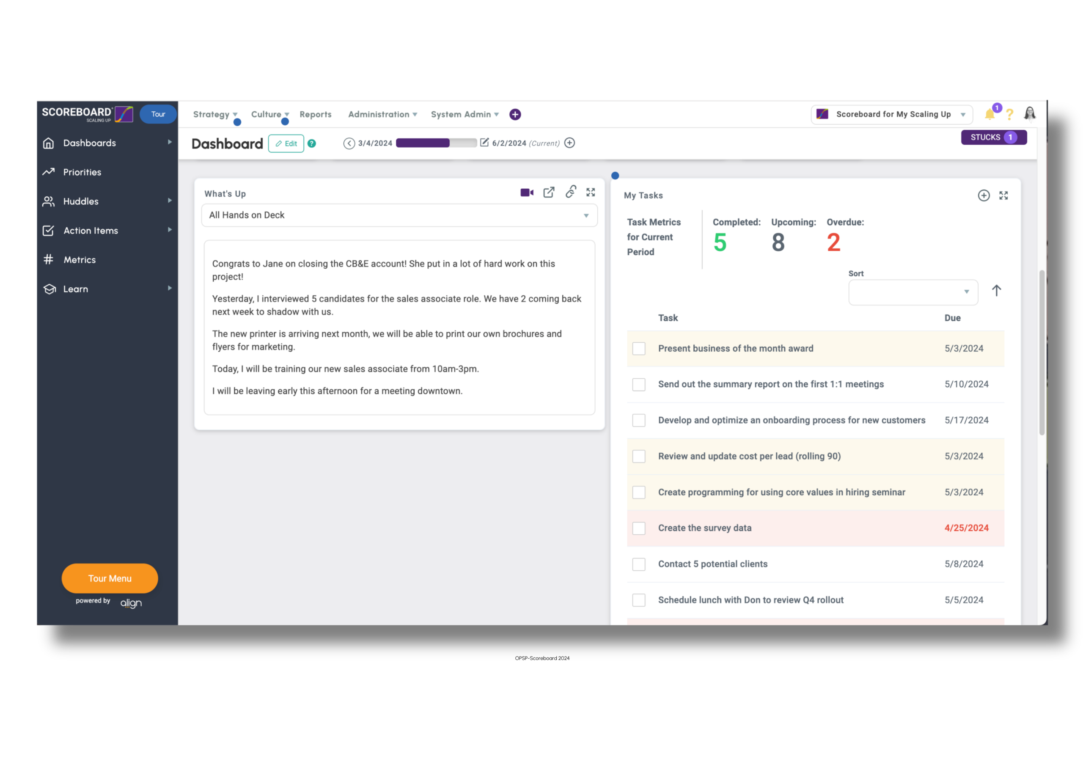Viewport: 1083px width, 762px height.
Task: Click the Huddles people icon
Action: (49, 201)
